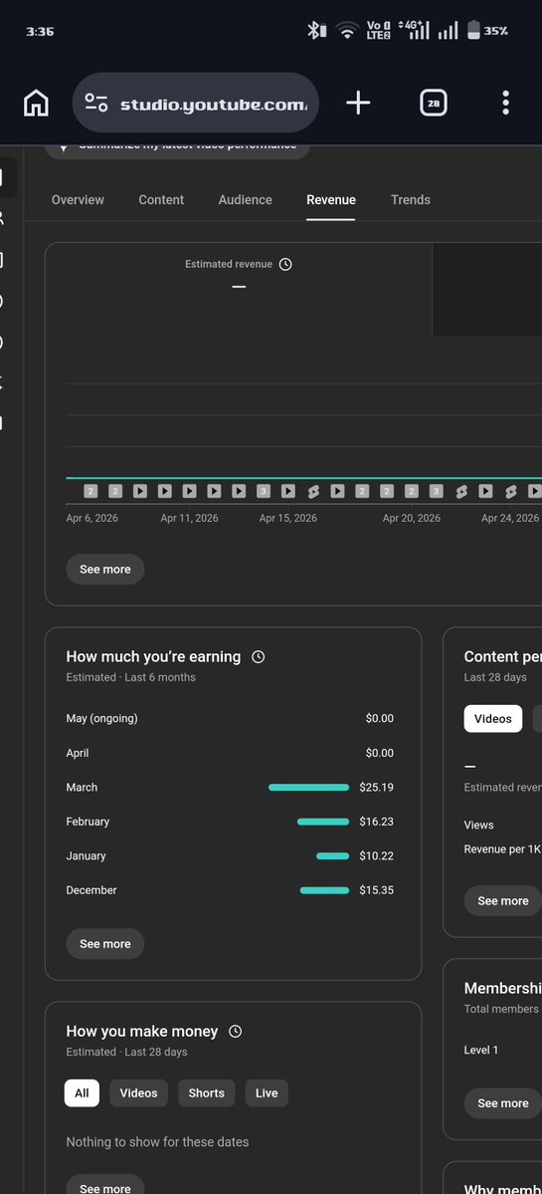Switch to the Content tab

click(161, 199)
